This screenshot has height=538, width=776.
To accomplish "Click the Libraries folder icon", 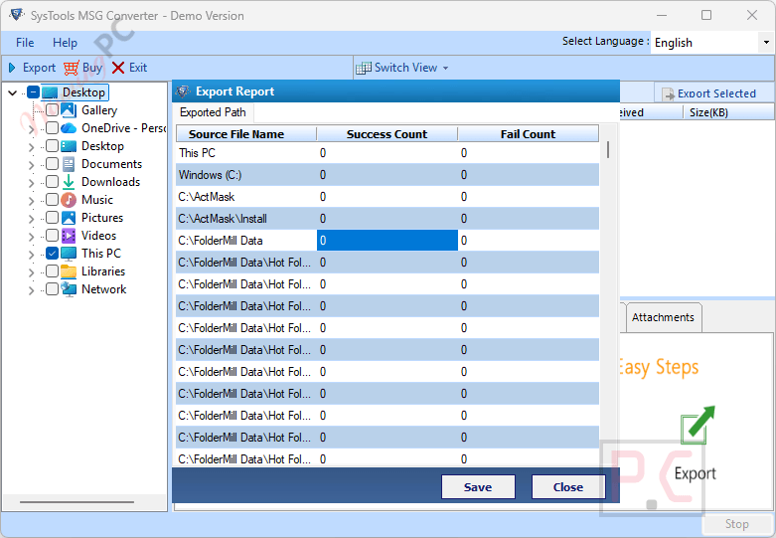I will [x=69, y=271].
